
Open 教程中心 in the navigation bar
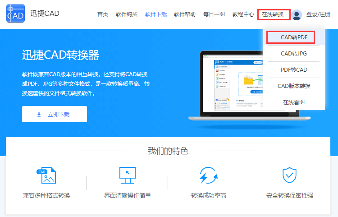click(243, 14)
